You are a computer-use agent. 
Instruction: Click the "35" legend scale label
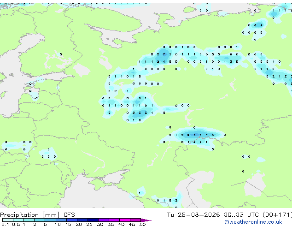(111, 224)
